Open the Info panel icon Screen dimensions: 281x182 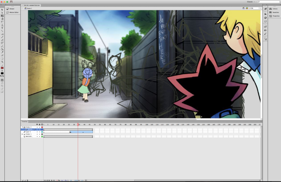(x=265, y=18)
